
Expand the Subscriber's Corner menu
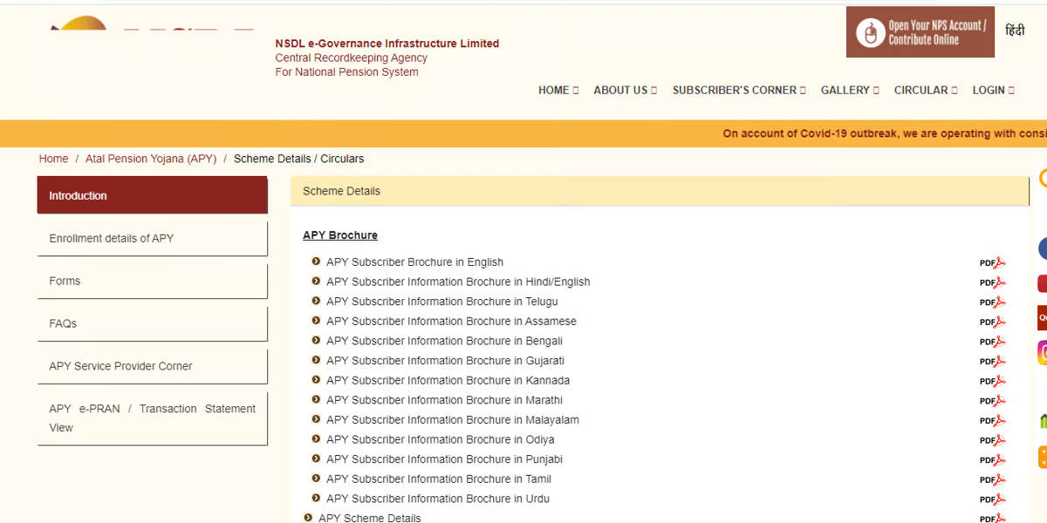(x=738, y=90)
